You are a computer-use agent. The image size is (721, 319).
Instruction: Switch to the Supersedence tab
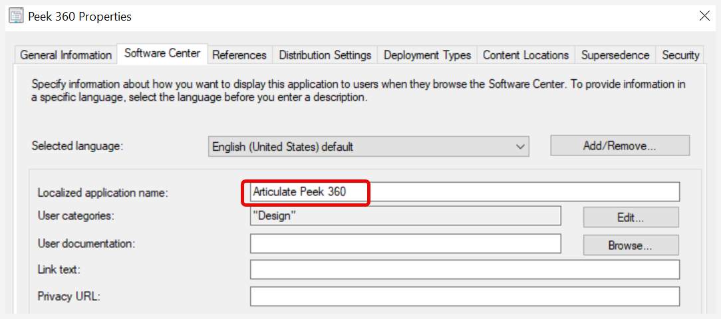pyautogui.click(x=615, y=55)
